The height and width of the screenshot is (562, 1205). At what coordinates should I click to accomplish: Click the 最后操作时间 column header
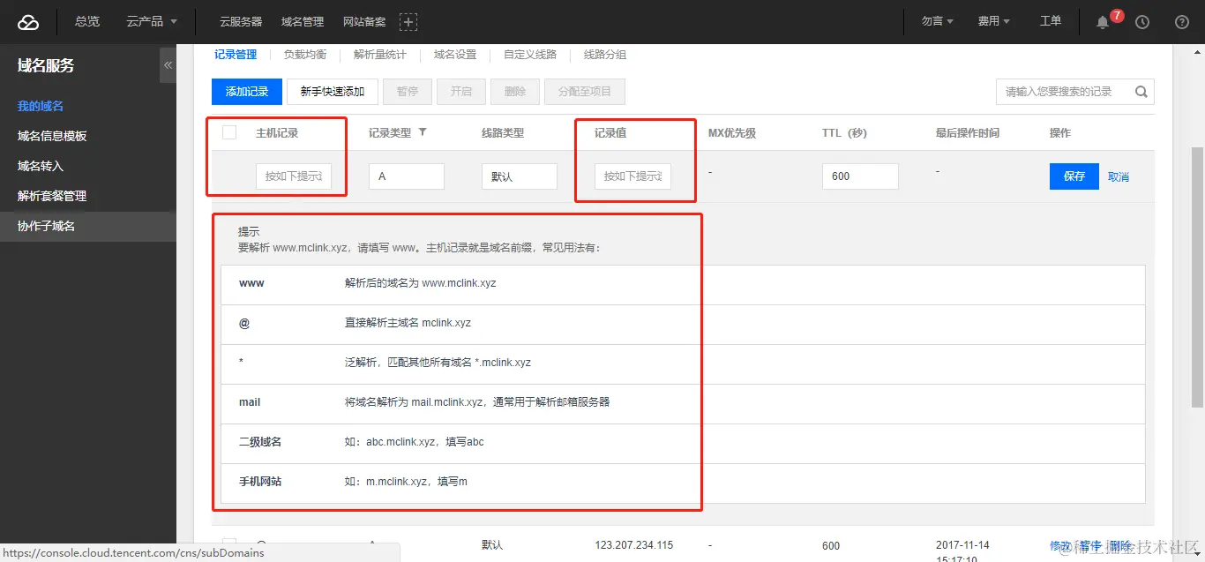click(x=968, y=133)
